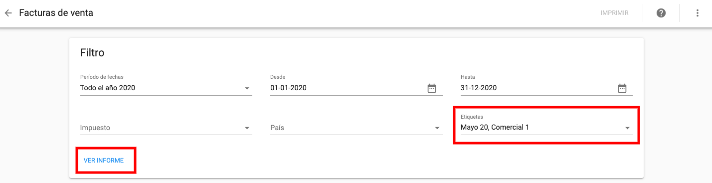Click the País field placeholder text

click(x=277, y=128)
